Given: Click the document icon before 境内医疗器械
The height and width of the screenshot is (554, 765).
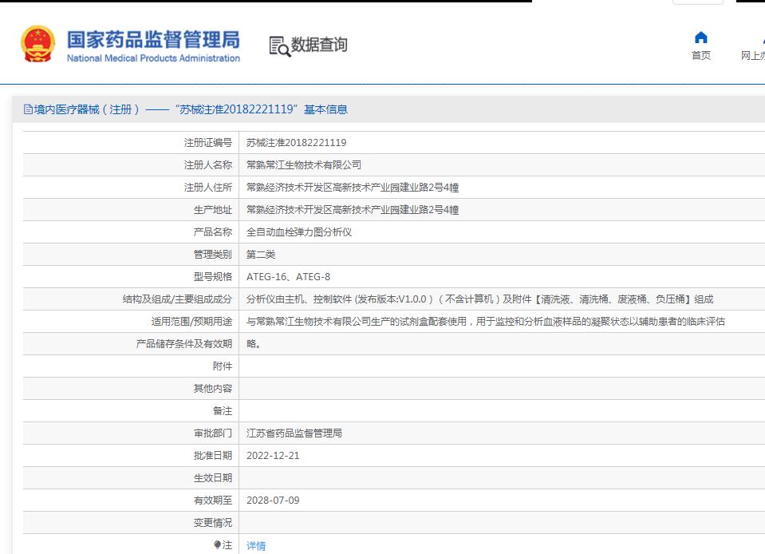Looking at the screenshot, I should point(28,109).
